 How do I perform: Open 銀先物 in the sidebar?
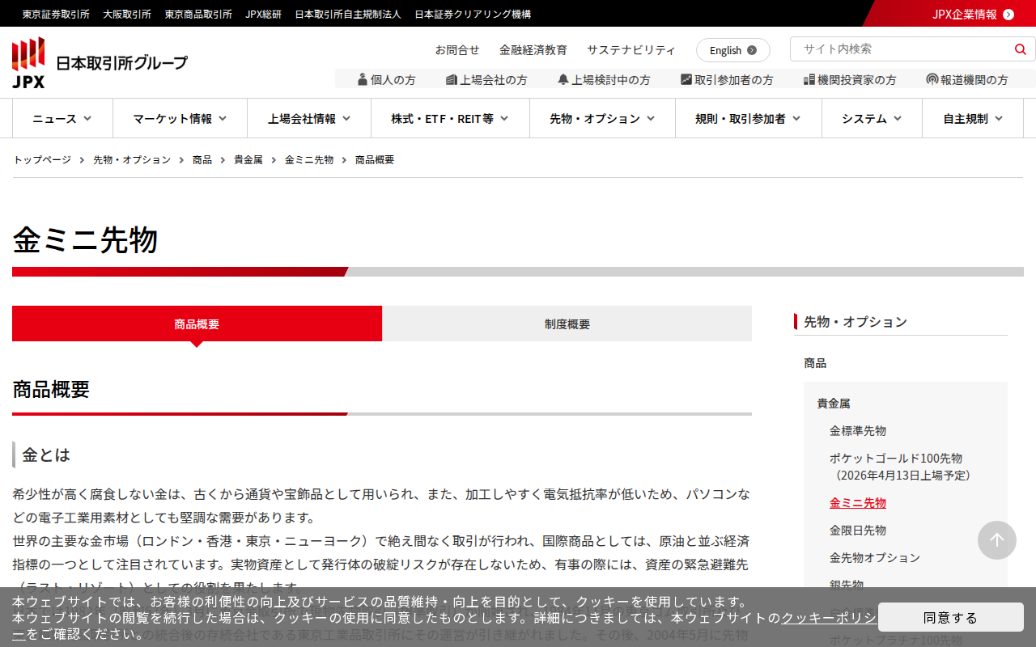pyautogui.click(x=847, y=584)
